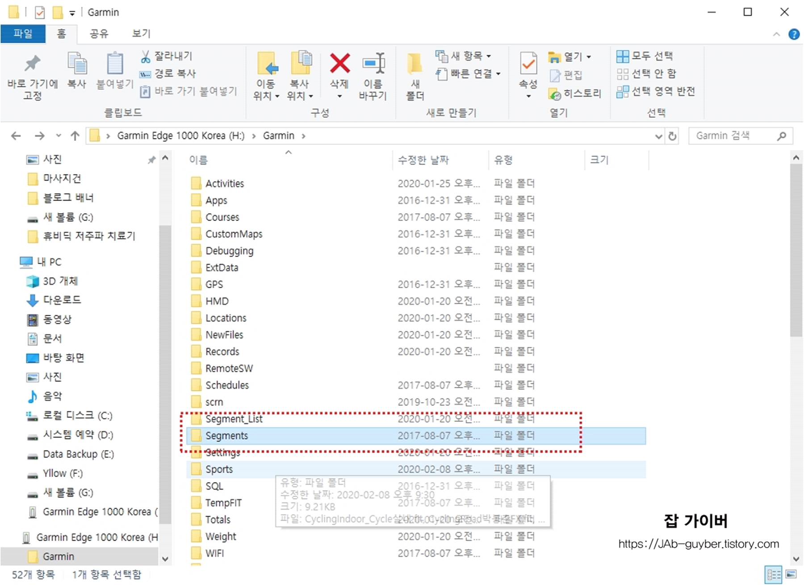Screen dimensions: 804x585
Task: Open the 파일 (File) menu
Action: coord(23,34)
